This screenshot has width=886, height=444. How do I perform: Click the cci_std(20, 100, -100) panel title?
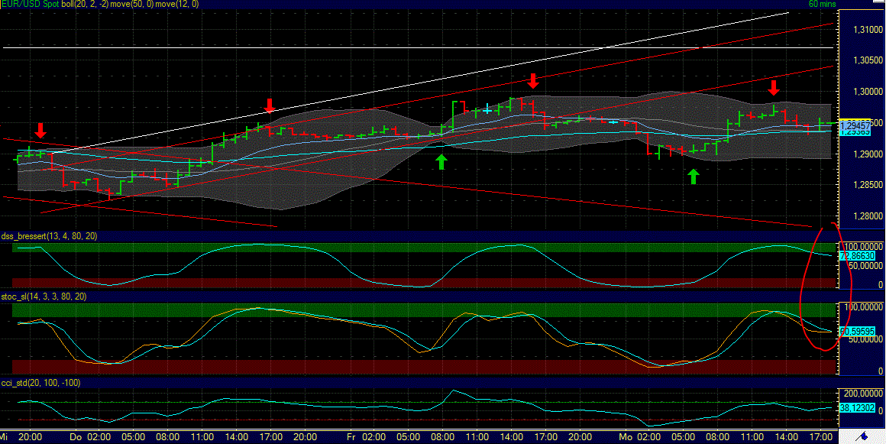[x=40, y=383]
